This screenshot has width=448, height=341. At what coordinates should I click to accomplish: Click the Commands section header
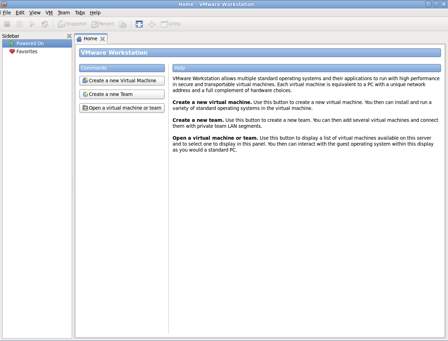[122, 68]
